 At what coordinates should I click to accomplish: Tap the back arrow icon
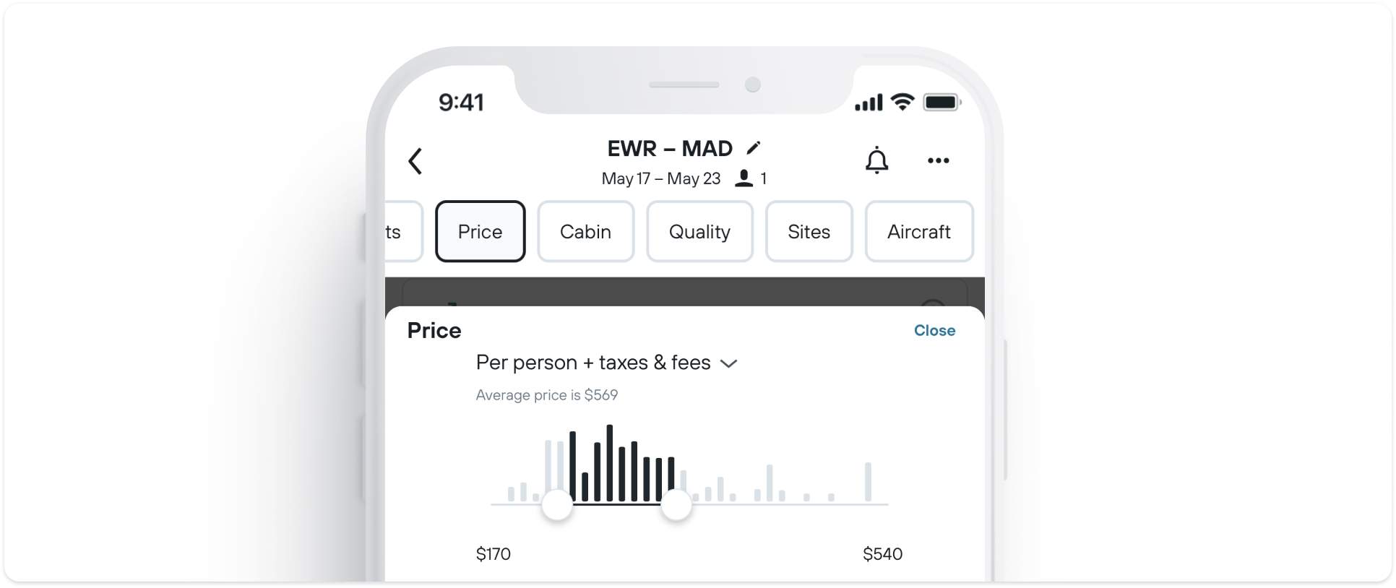(415, 161)
